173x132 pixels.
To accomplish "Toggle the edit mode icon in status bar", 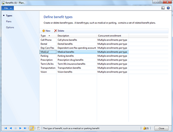I will pos(32,128).
